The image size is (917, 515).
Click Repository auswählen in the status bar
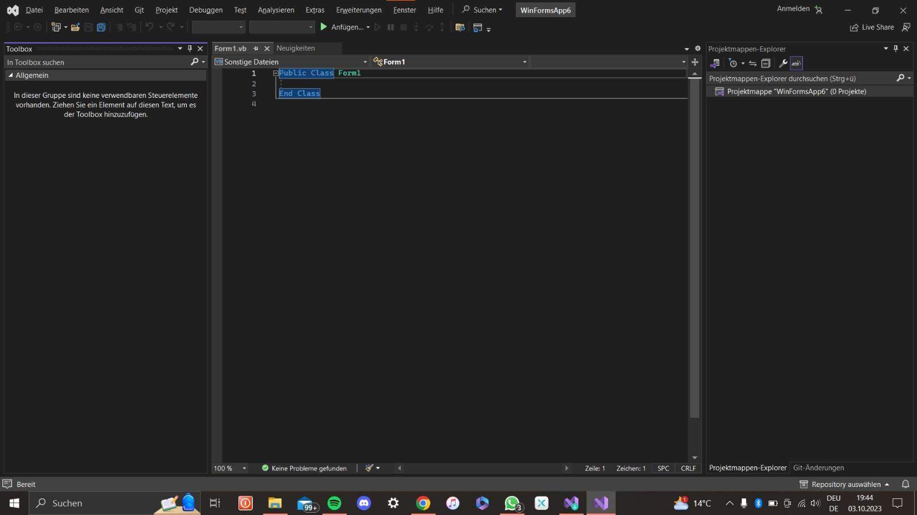[x=847, y=484]
